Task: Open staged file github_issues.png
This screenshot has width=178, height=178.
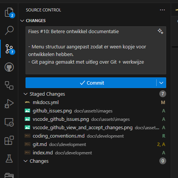Action: point(52,111)
